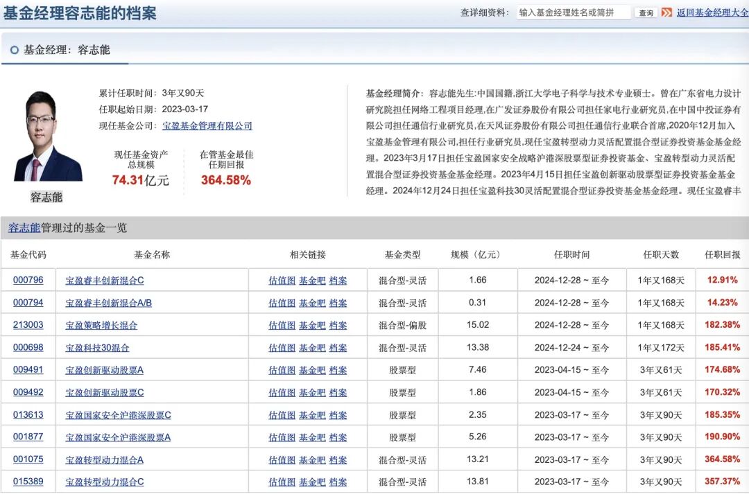Open 基金吧 for 宝盈创新驱动股票A
The height and width of the screenshot is (494, 749).
pos(312,371)
